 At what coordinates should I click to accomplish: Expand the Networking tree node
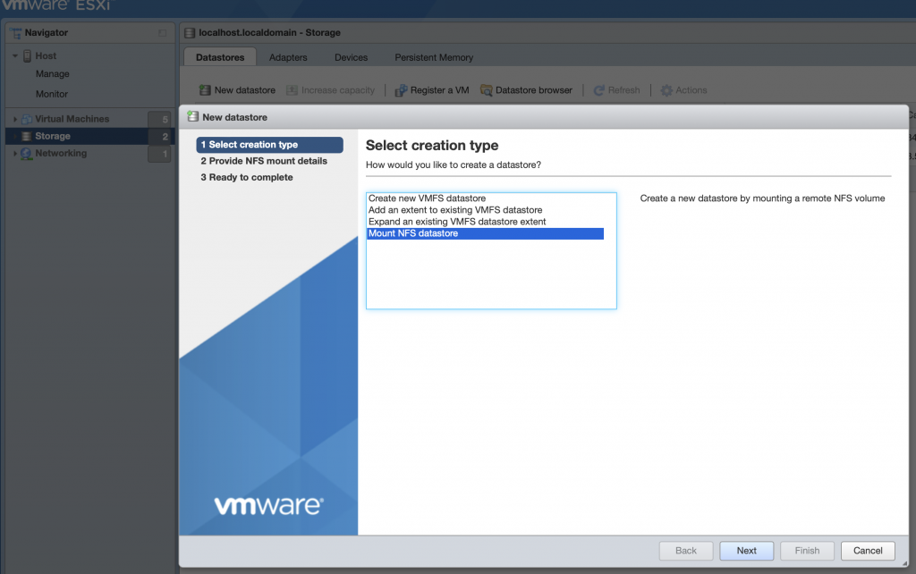15,154
